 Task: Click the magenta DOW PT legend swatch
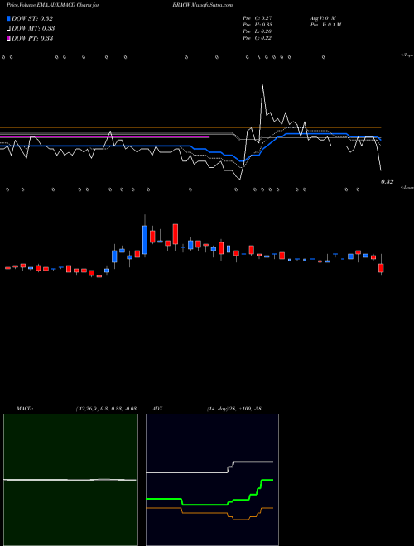point(8,38)
